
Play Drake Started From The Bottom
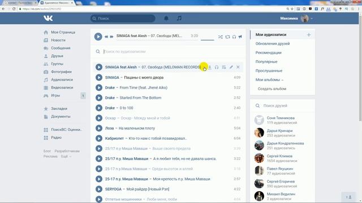coord(99,98)
